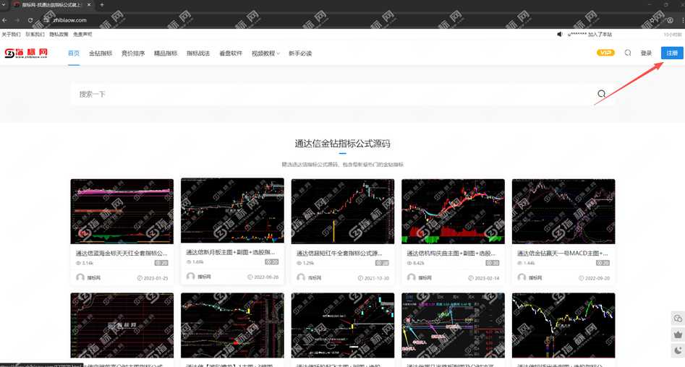Image resolution: width=685 pixels, height=367 pixels.
Task: Click the header search icon beside 登录
Action: [628, 53]
